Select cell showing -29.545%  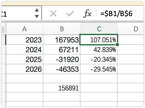(99, 69)
